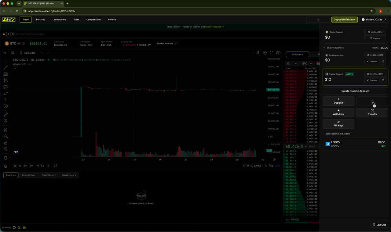
Task: Toggle stay-in-drawing-mode pencil lock
Action: click(5, 136)
